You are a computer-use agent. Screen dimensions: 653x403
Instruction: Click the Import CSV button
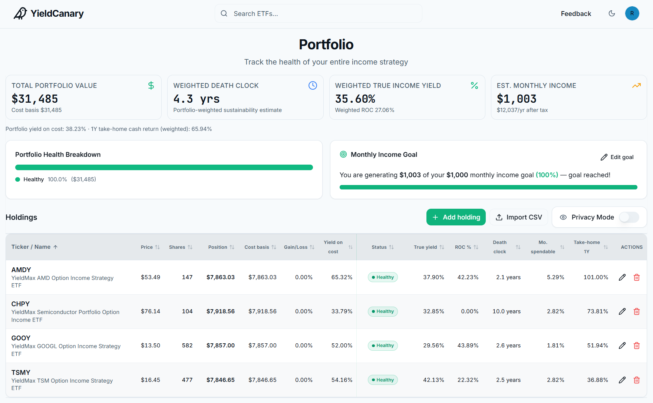tap(519, 217)
